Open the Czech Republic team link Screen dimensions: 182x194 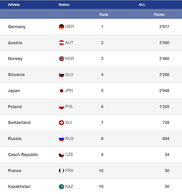(23, 155)
